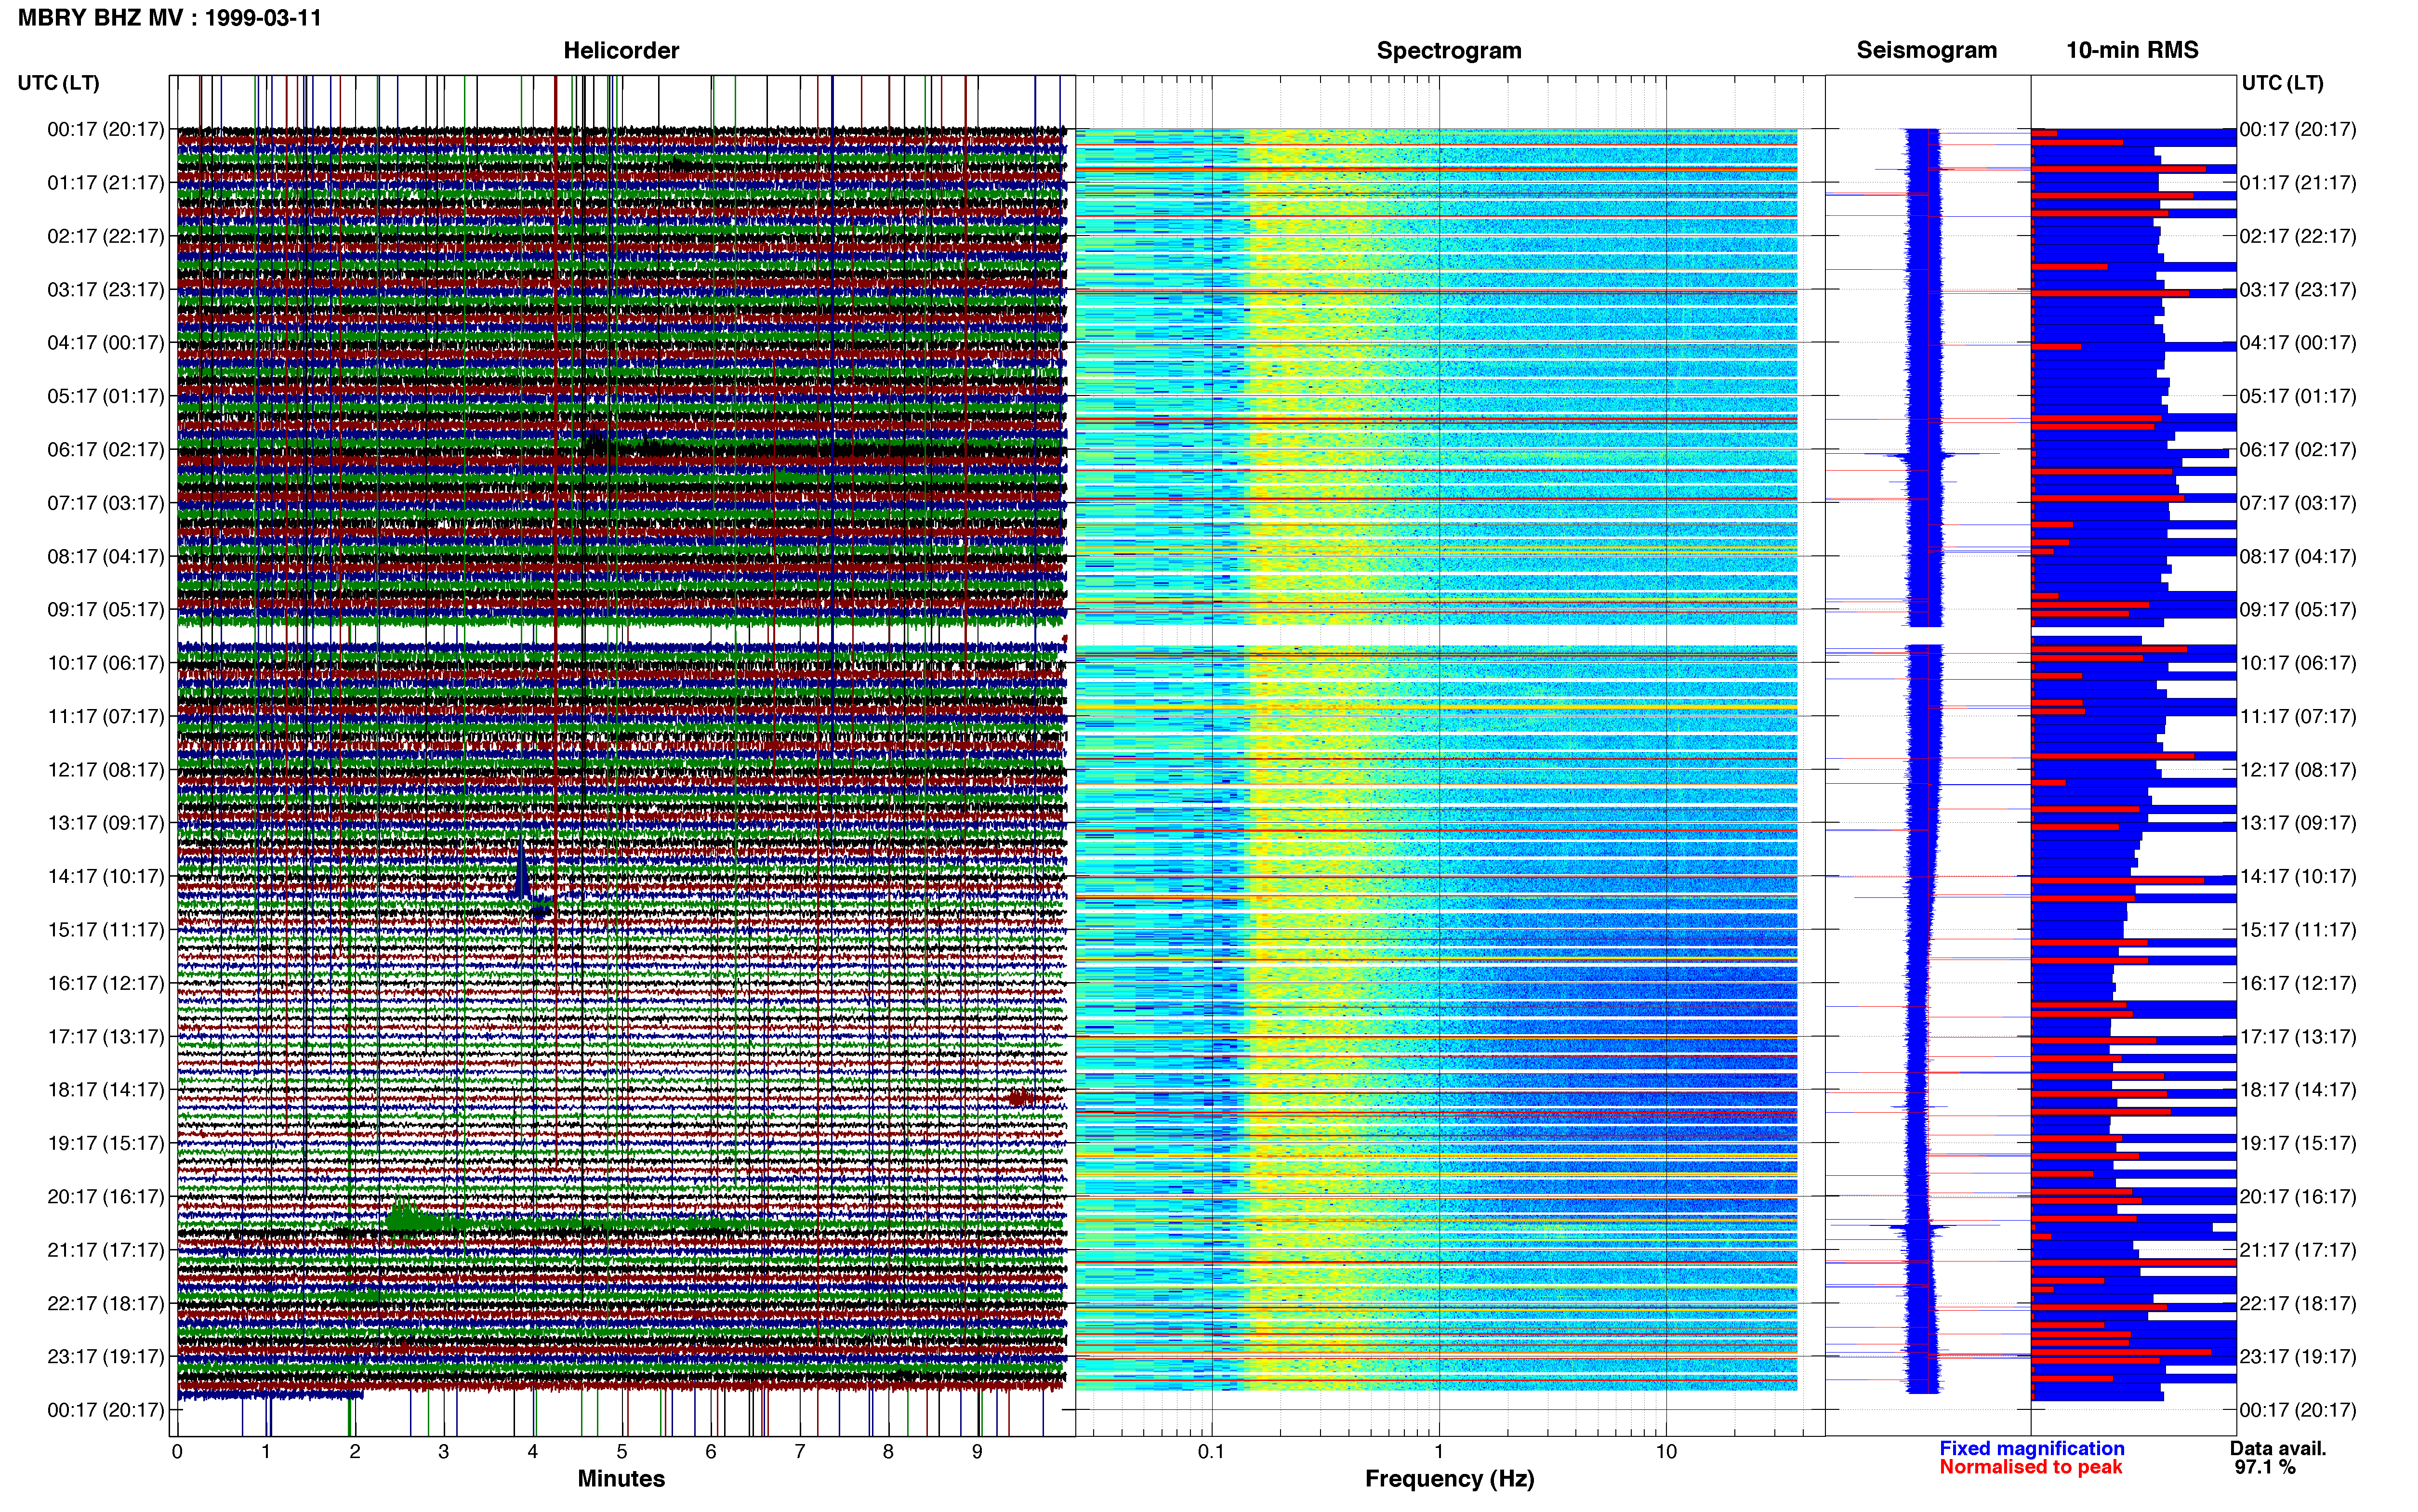Click left time label '22:17 (18:17)'

pos(106,1303)
